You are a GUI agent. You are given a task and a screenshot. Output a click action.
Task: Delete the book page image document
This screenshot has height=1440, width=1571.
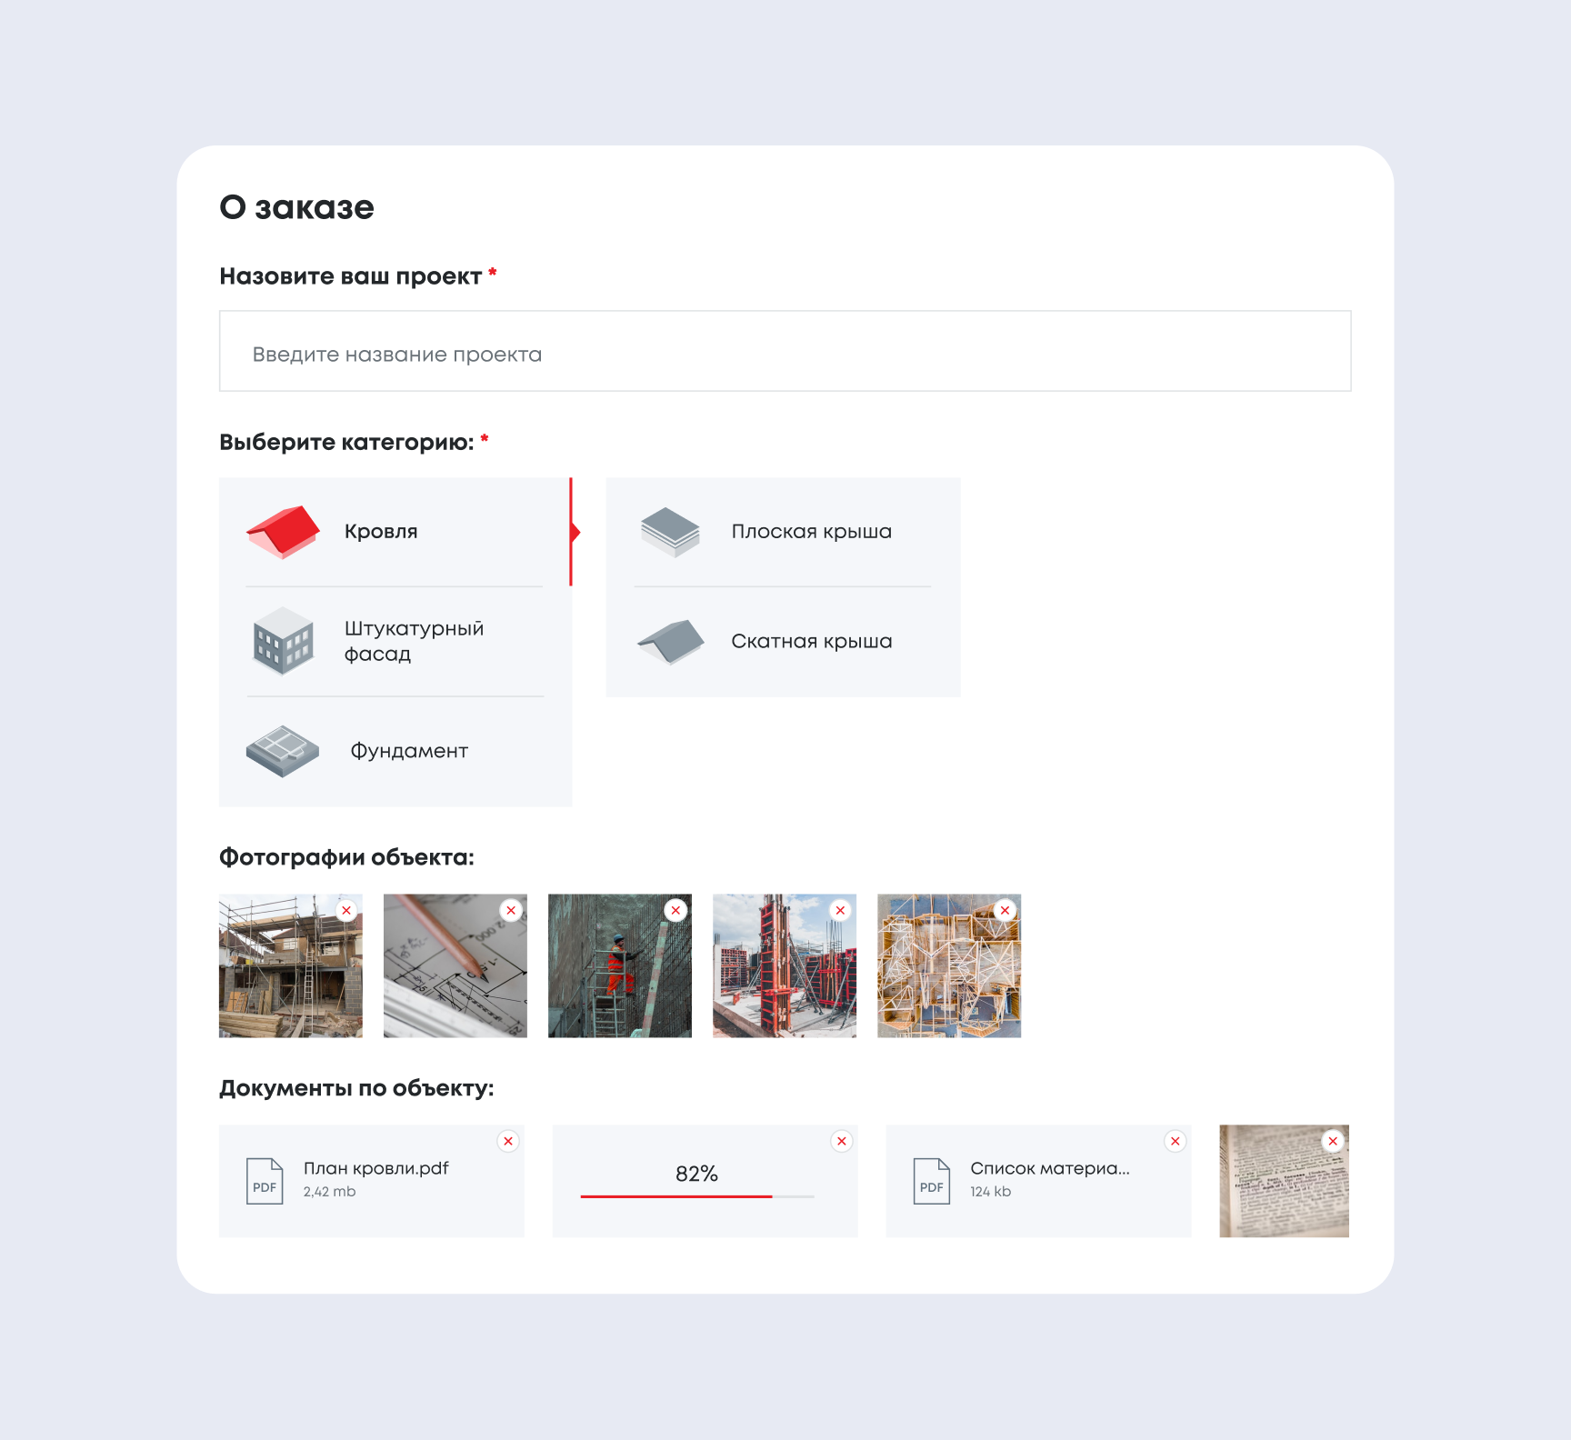click(x=1333, y=1141)
